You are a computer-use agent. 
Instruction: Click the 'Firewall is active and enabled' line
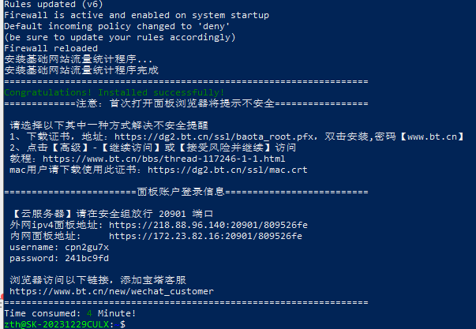pos(136,15)
